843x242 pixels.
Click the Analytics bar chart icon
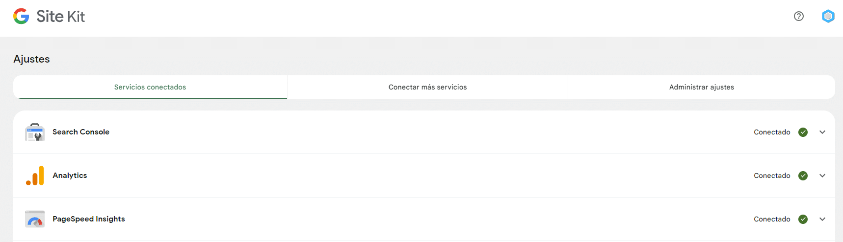(x=35, y=176)
